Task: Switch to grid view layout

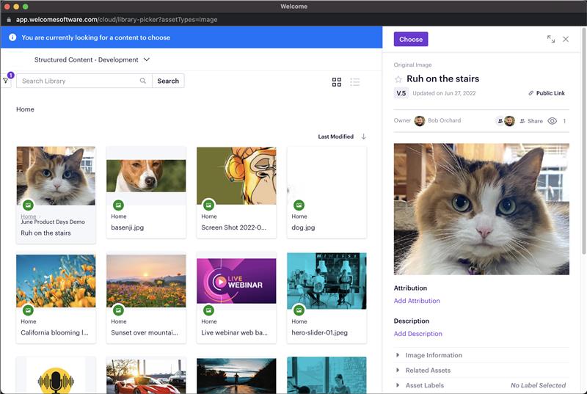Action: pyautogui.click(x=337, y=82)
